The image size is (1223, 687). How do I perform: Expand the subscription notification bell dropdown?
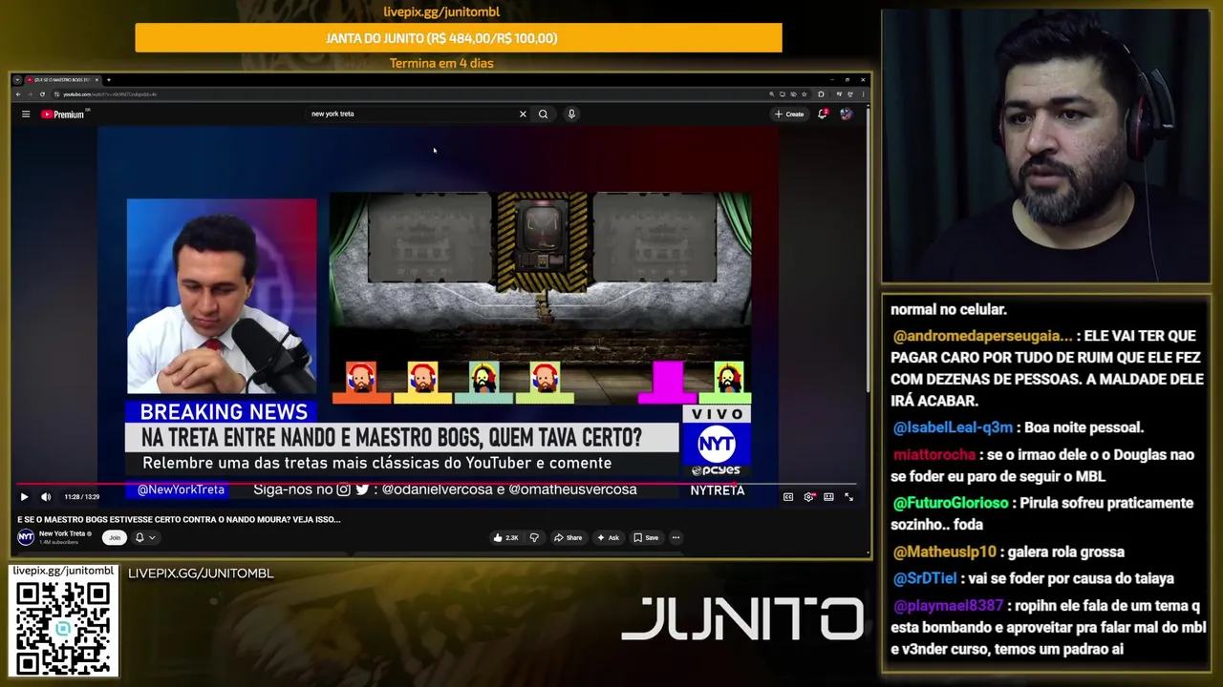click(144, 537)
